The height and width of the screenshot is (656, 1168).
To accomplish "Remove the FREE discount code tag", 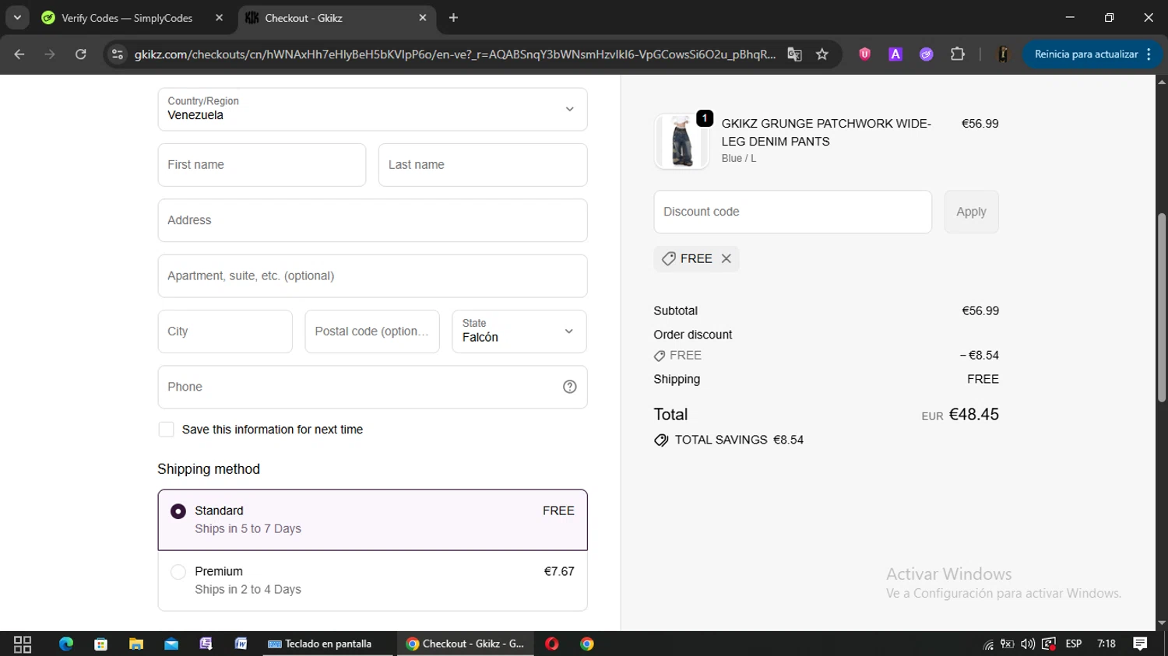I will point(726,258).
